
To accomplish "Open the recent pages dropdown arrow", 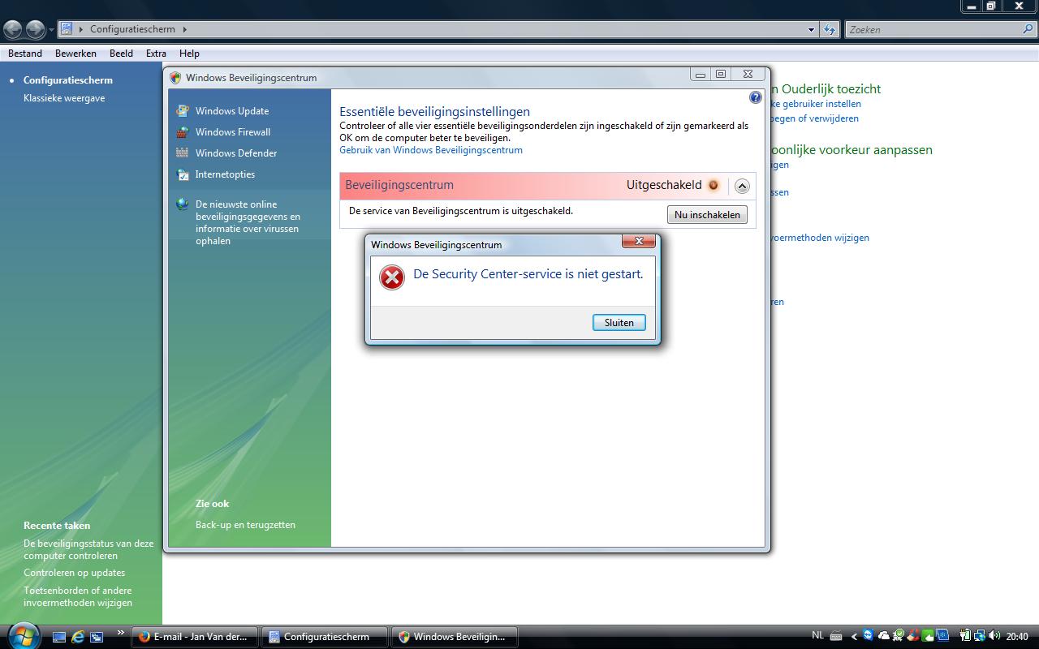I will tap(51, 30).
